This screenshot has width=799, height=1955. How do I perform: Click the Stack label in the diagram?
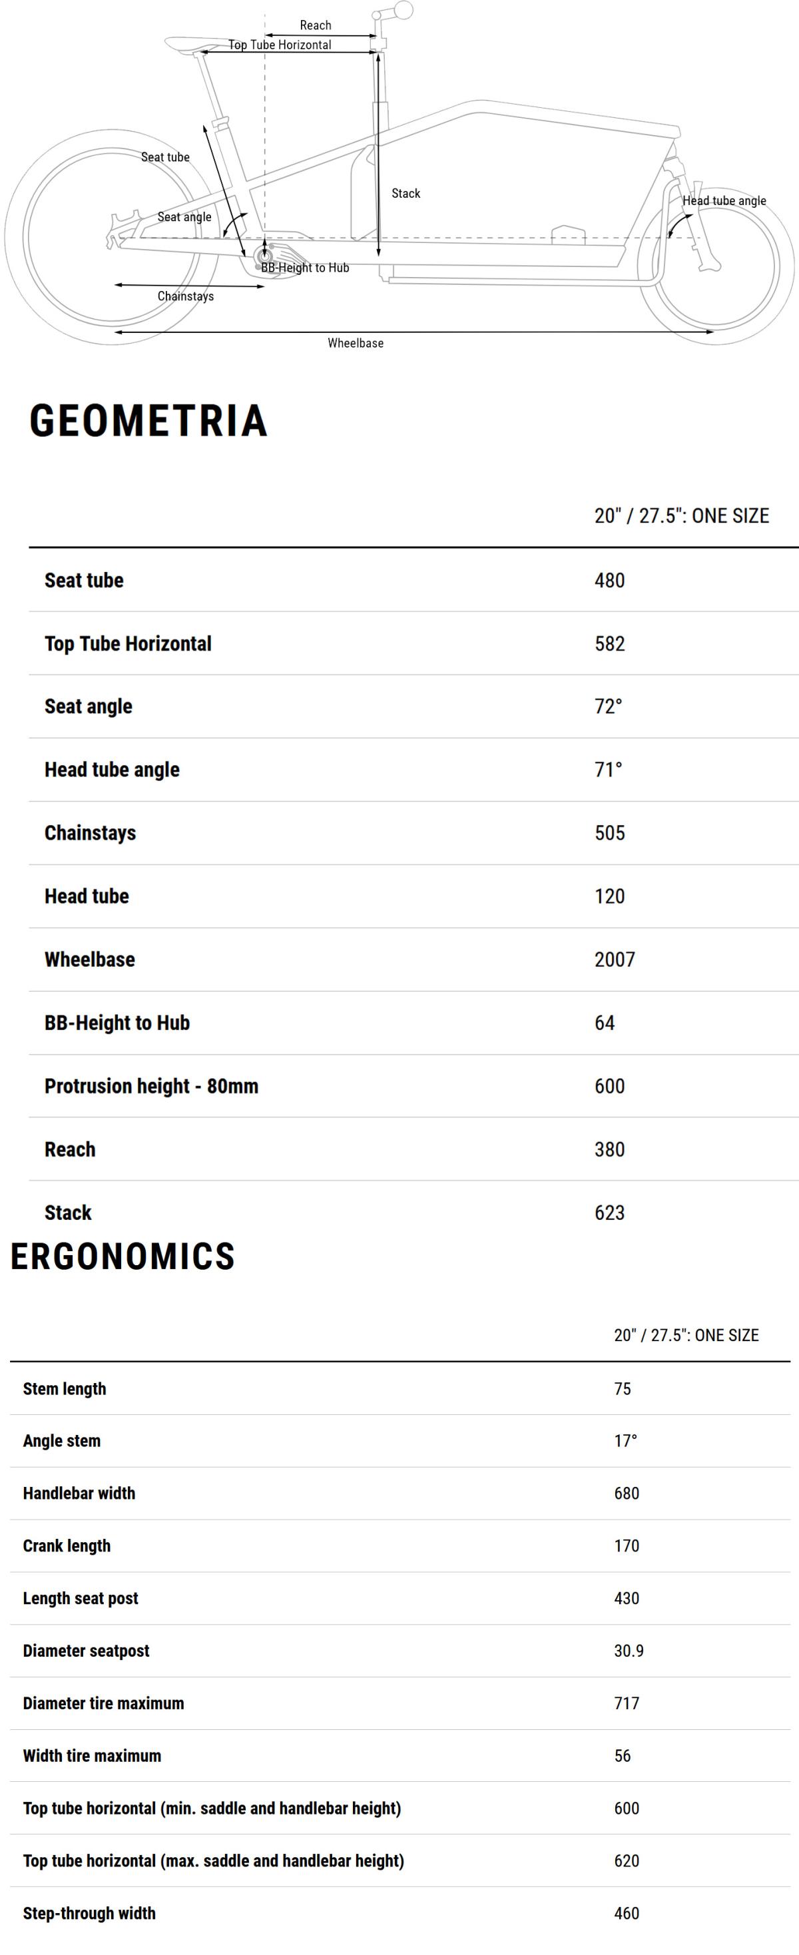tap(406, 194)
